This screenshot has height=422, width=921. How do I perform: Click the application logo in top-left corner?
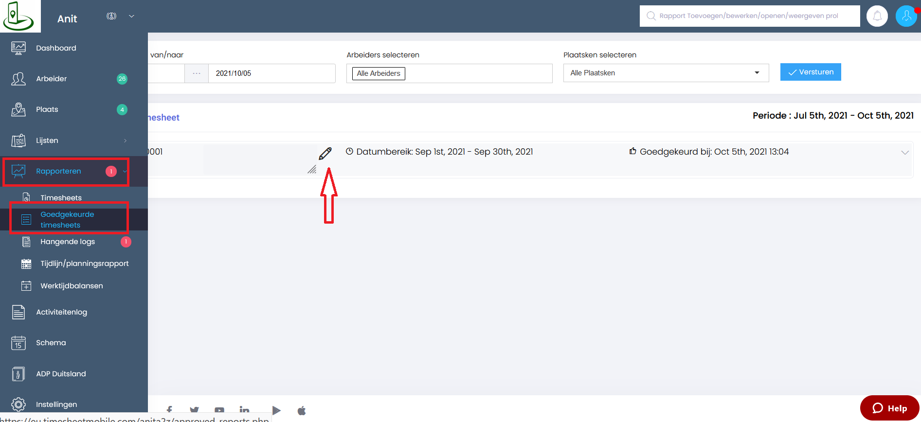coord(18,16)
